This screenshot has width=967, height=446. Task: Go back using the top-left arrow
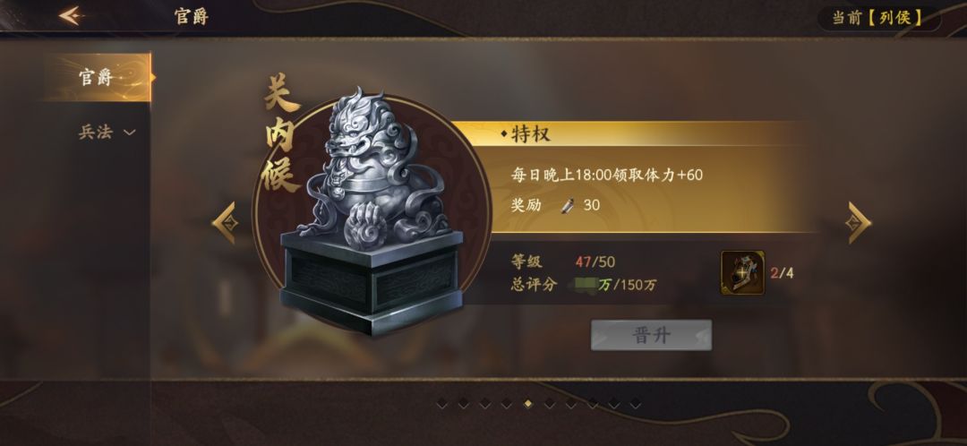coord(72,16)
